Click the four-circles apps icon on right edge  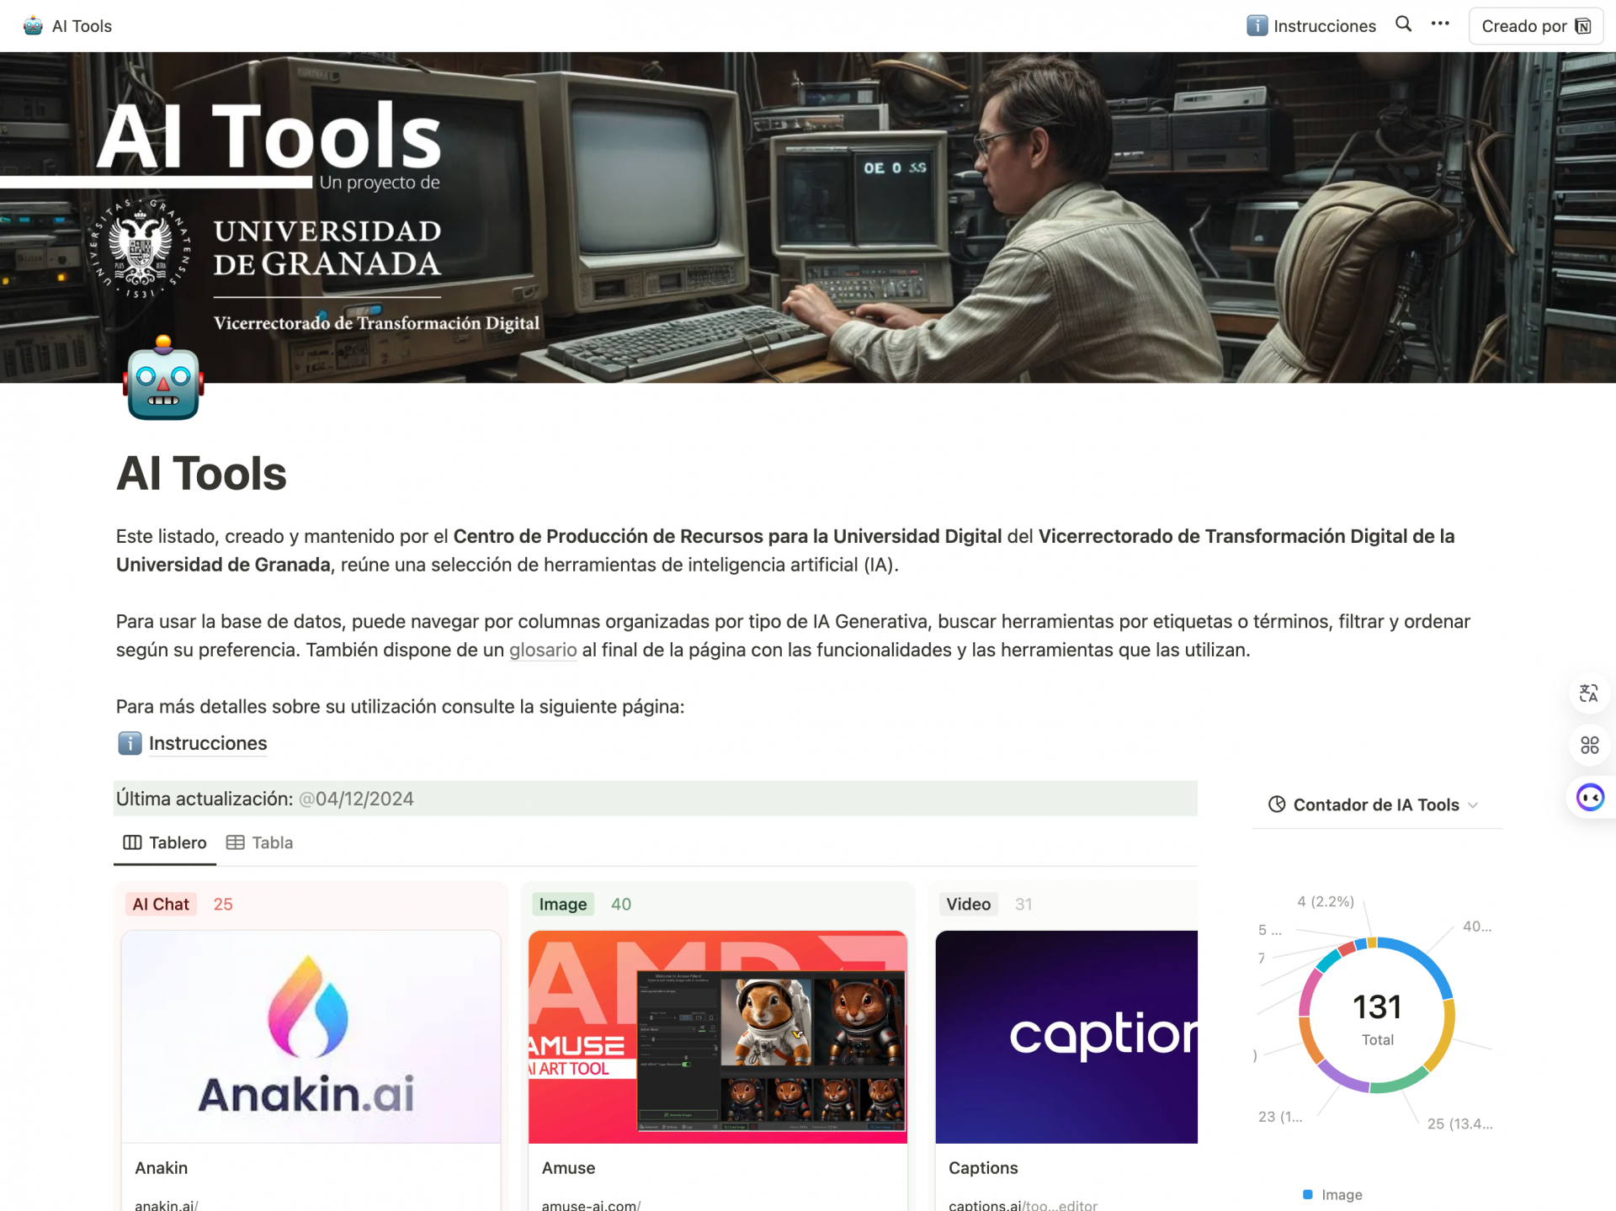[1589, 745]
